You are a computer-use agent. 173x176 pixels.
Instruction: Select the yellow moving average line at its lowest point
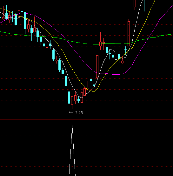click(x=94, y=92)
